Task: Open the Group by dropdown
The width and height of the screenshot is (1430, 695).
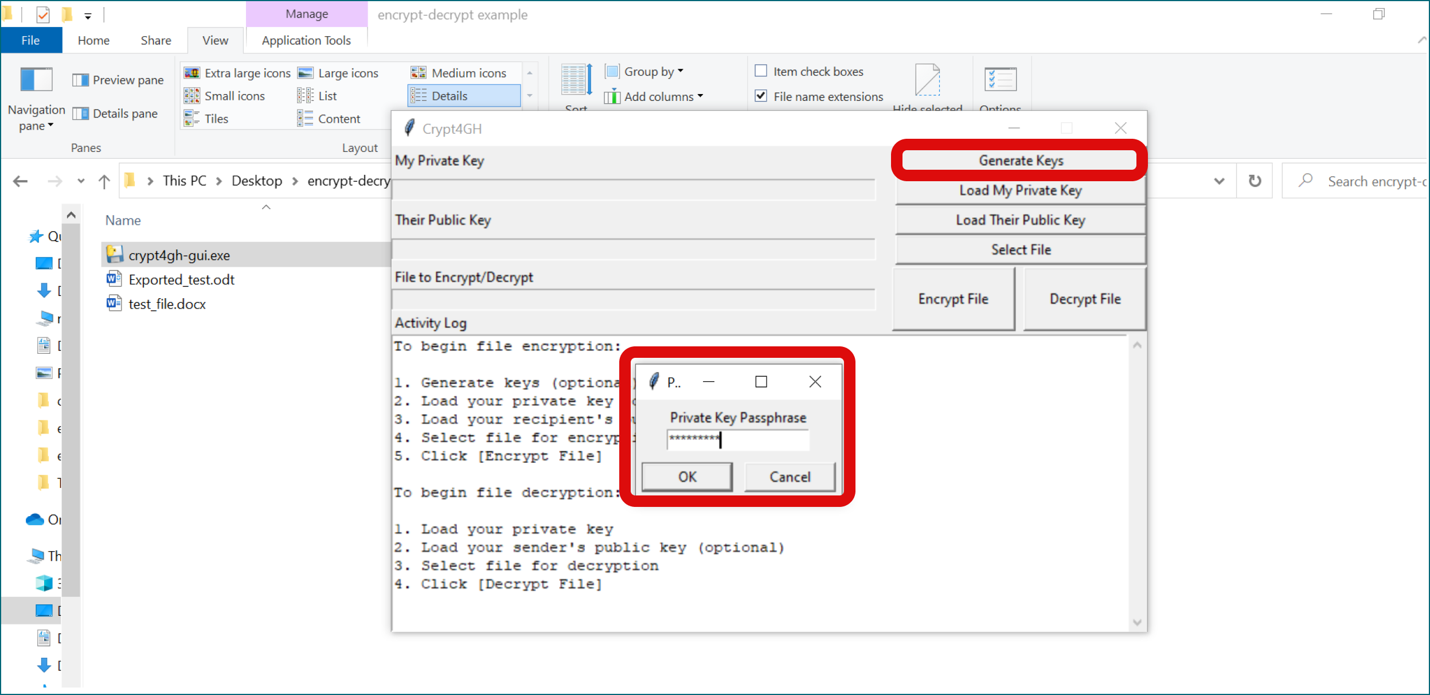Action: [x=645, y=72]
